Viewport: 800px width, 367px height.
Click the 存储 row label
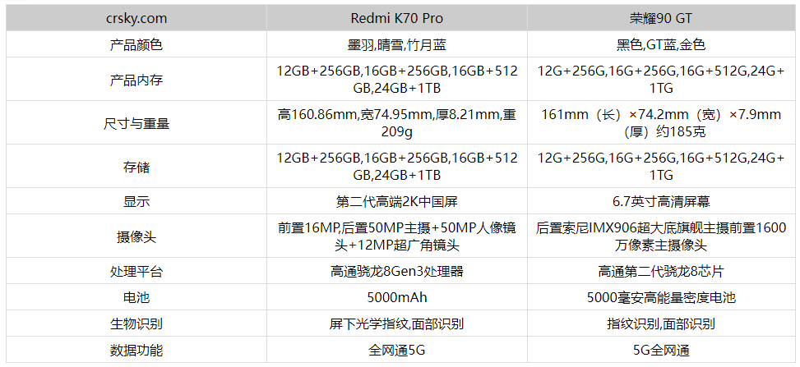point(135,167)
